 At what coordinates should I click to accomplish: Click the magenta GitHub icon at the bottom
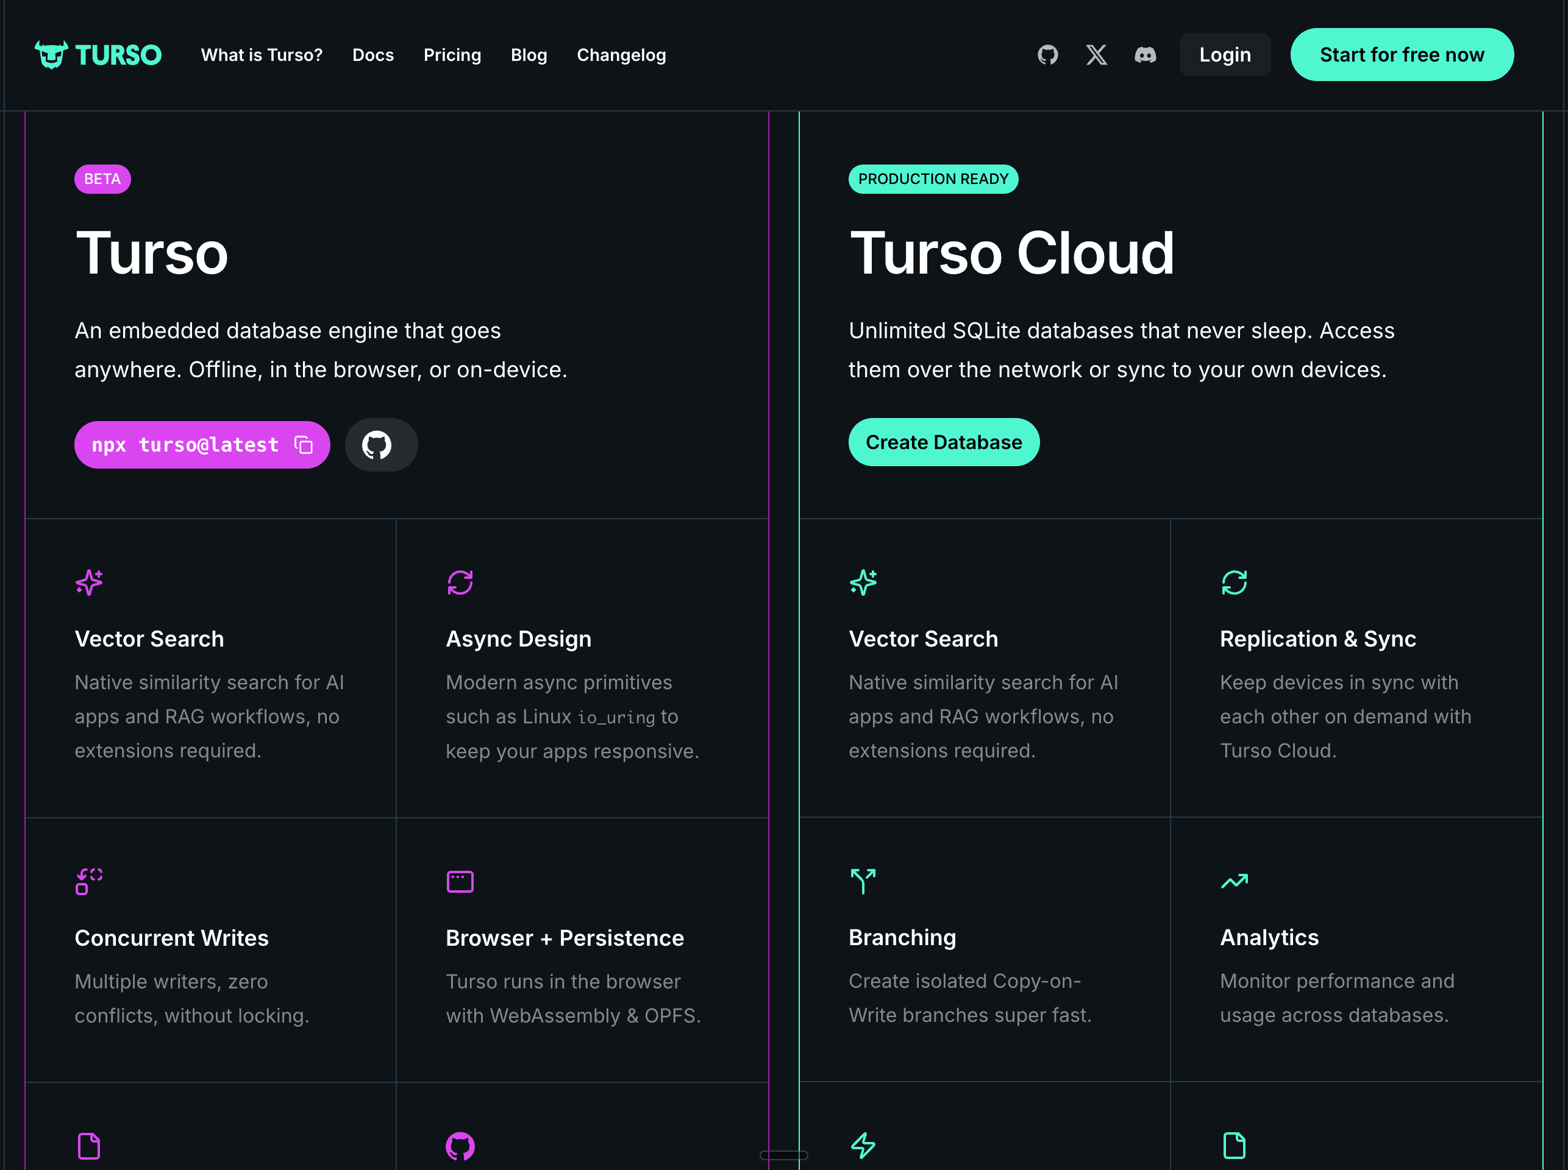pyautogui.click(x=460, y=1145)
